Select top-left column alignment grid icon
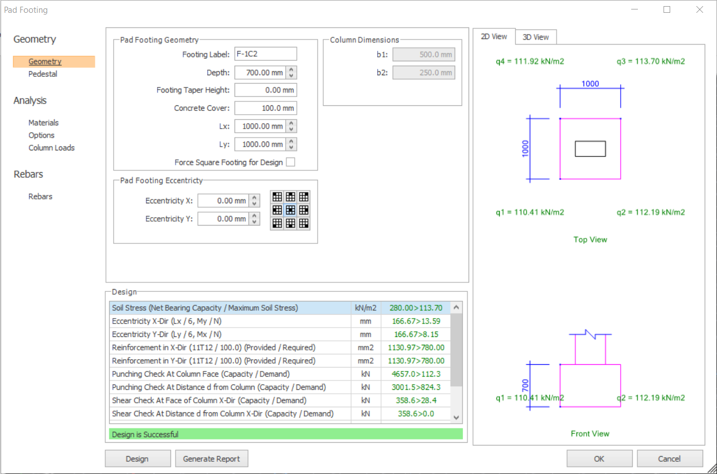The width and height of the screenshot is (717, 474). tap(277, 197)
